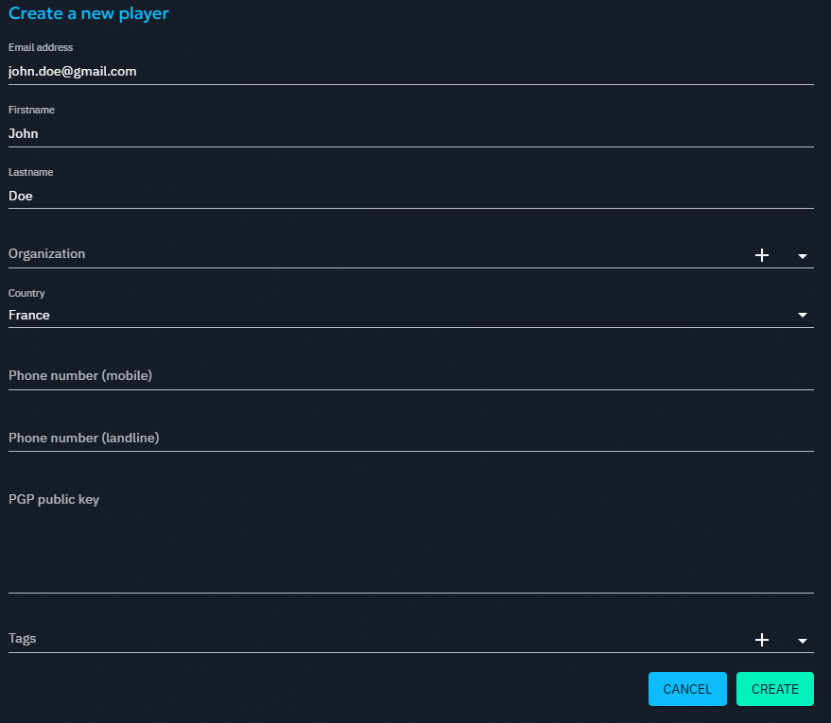
Task: Click the 'Email address' field label
Action: (41, 47)
